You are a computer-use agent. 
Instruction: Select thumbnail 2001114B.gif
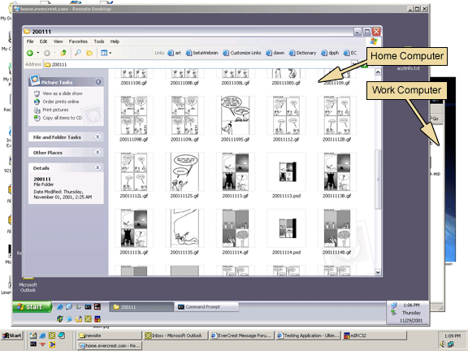tap(336, 228)
